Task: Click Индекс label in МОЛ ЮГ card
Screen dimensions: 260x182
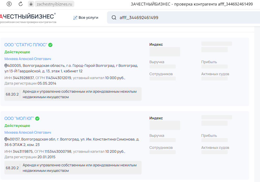Action: tap(156, 118)
